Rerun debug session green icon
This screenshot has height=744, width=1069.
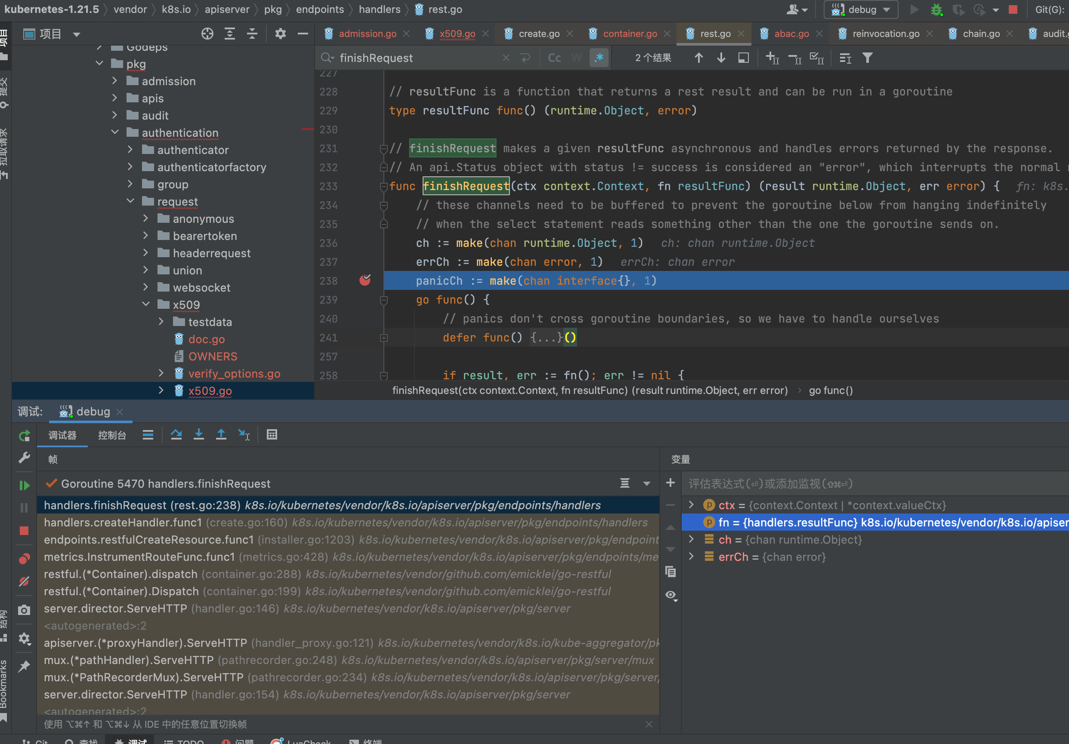click(x=24, y=436)
